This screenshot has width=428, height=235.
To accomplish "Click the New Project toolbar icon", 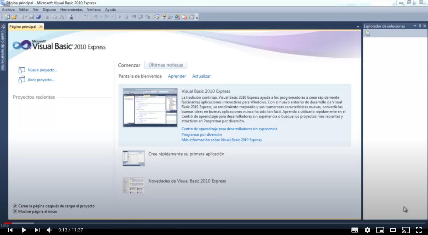I will tap(7, 17).
